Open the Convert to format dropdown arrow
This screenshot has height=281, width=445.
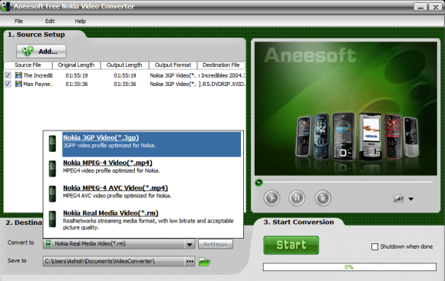pos(190,244)
